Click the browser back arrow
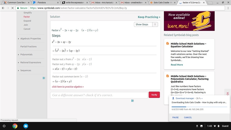 click(3, 8)
